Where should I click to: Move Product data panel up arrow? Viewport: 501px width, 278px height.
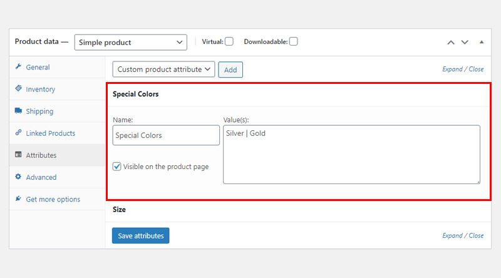pyautogui.click(x=451, y=42)
